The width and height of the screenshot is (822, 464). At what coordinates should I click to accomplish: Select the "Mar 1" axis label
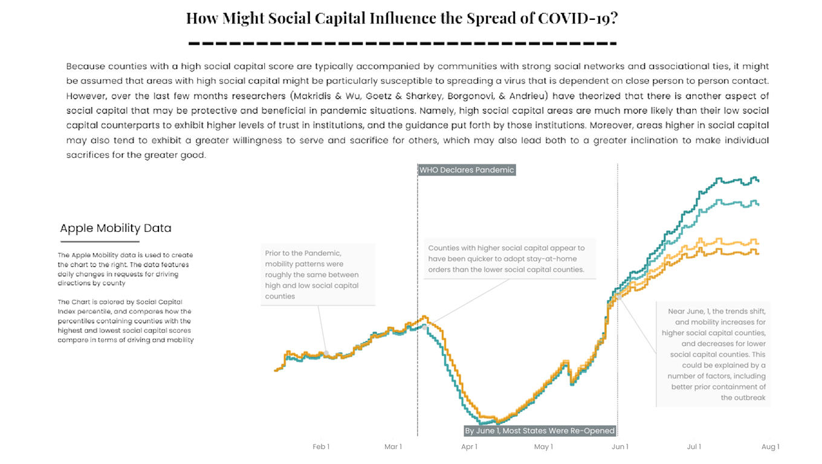[x=393, y=447]
